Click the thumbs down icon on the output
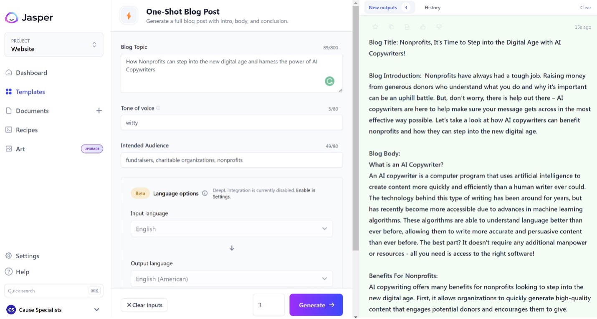This screenshot has height=319, width=597. (x=439, y=27)
